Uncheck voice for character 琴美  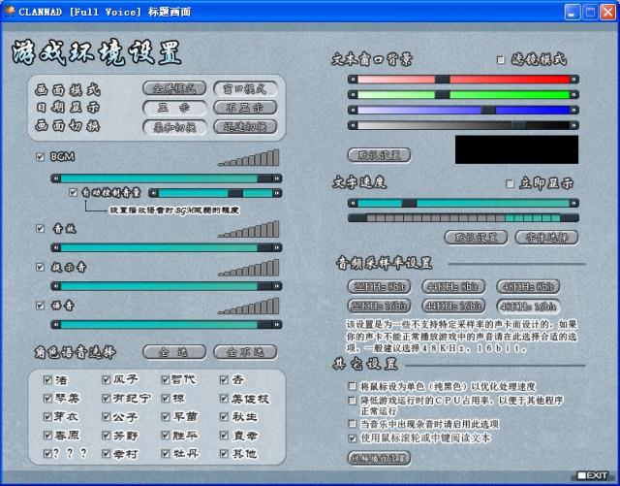[x=47, y=398]
